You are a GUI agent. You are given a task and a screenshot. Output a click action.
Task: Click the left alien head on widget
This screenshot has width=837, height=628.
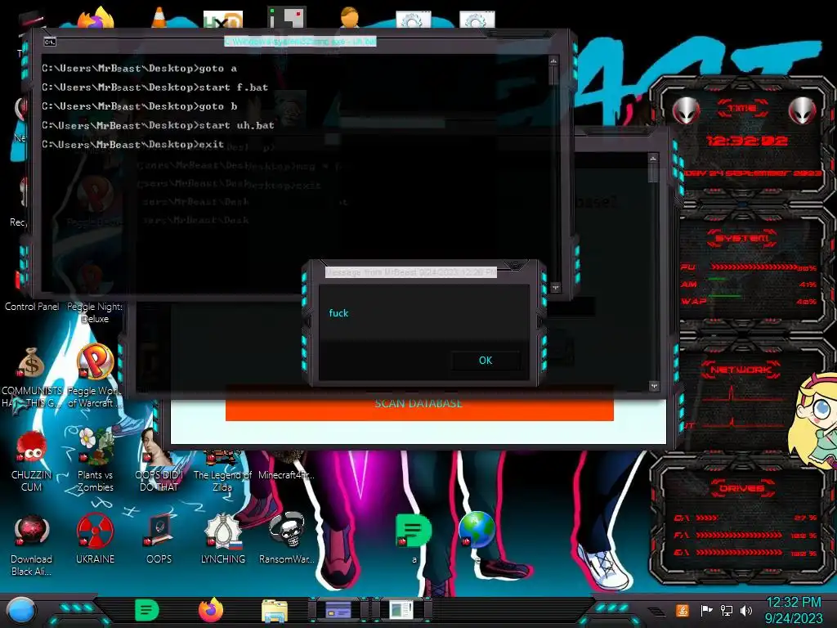(x=686, y=111)
